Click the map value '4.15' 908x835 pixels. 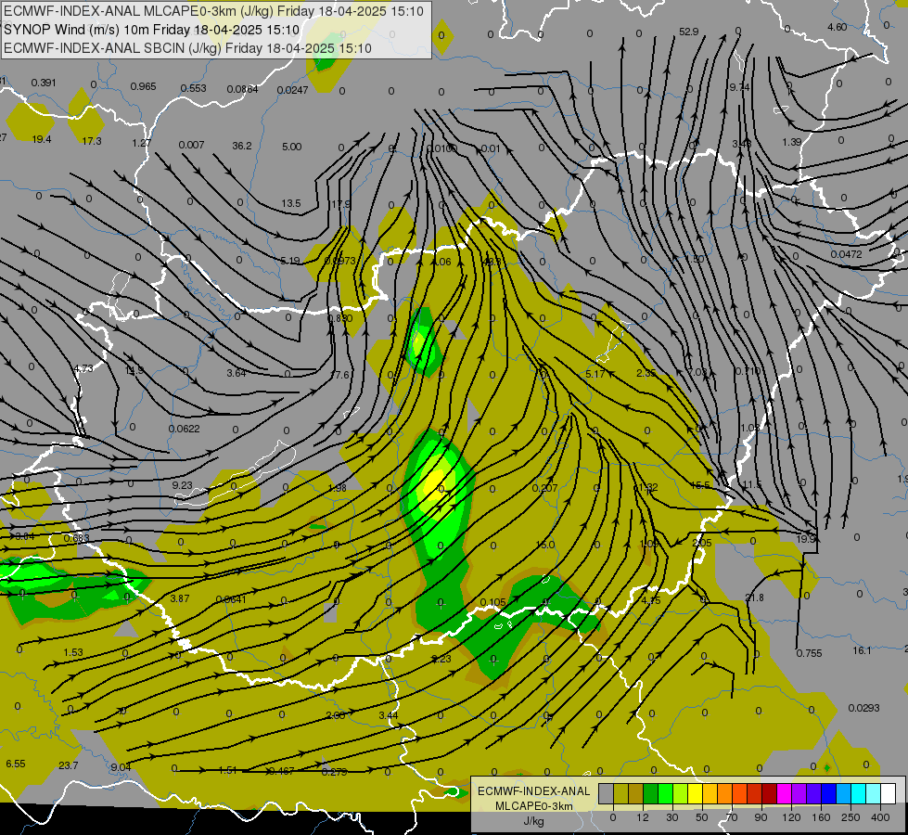[651, 600]
